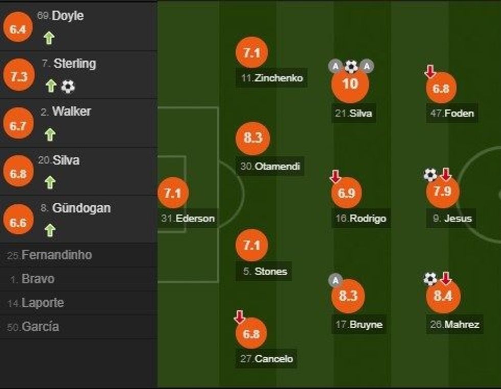Open the 5. Stones player label
Viewport: 501px width, 389px height.
(x=264, y=272)
